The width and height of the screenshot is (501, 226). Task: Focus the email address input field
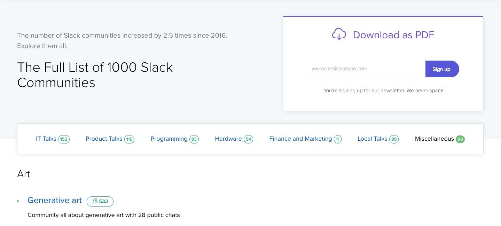pyautogui.click(x=366, y=69)
